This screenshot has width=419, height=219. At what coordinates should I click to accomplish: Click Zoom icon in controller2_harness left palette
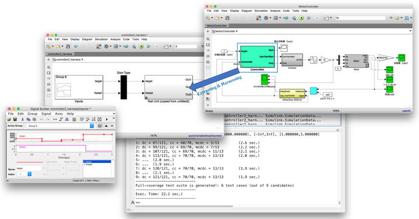pyautogui.click(x=49, y=67)
